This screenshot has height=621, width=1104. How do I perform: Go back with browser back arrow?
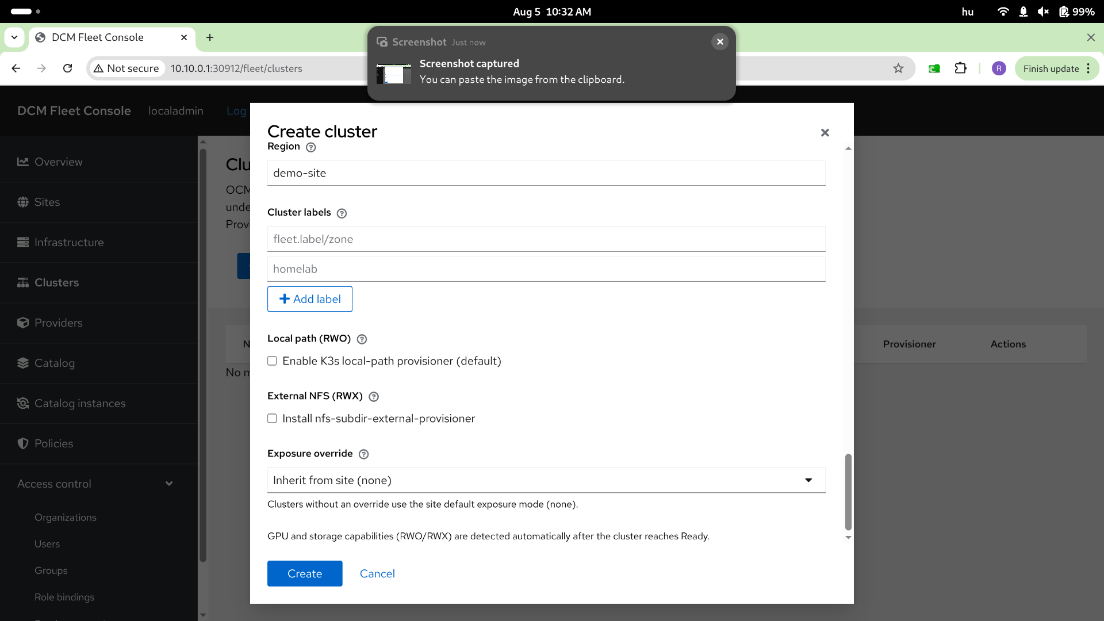tap(16, 68)
